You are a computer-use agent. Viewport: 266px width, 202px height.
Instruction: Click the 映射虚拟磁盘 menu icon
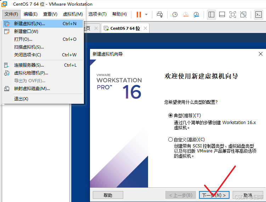[7, 89]
